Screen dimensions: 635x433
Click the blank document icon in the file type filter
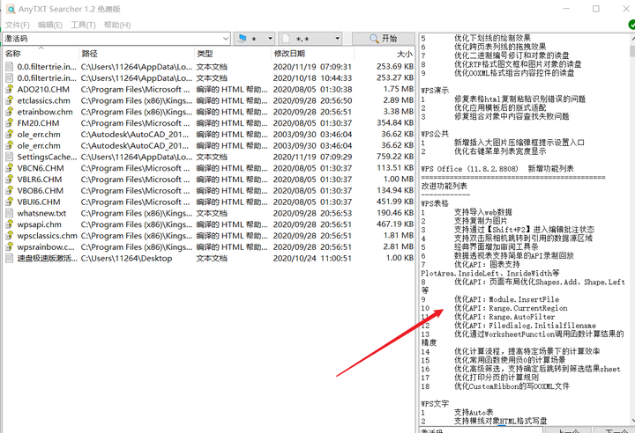point(286,39)
